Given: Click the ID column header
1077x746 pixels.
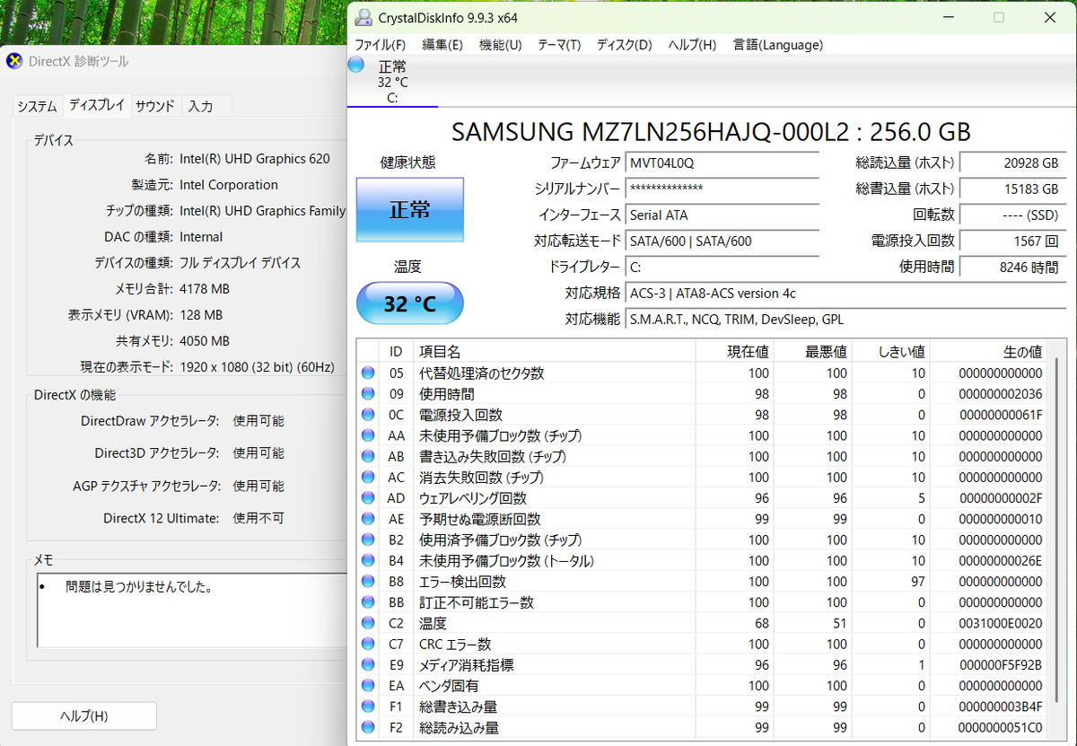Looking at the screenshot, I should point(396,351).
